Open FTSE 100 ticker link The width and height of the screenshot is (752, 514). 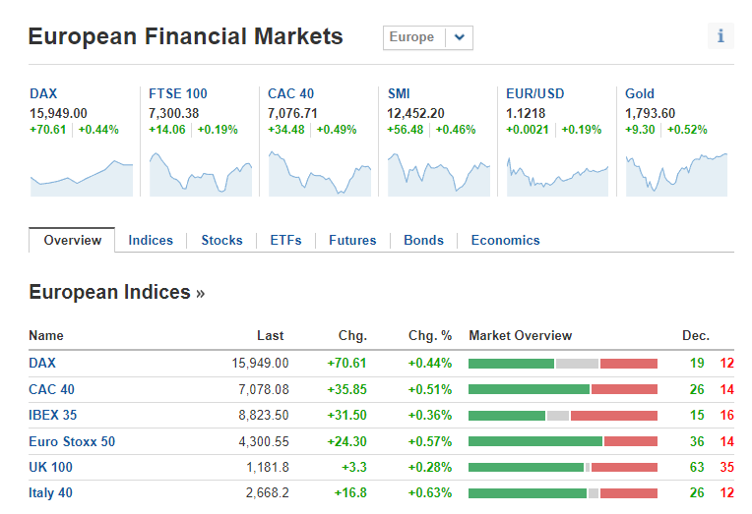click(178, 93)
